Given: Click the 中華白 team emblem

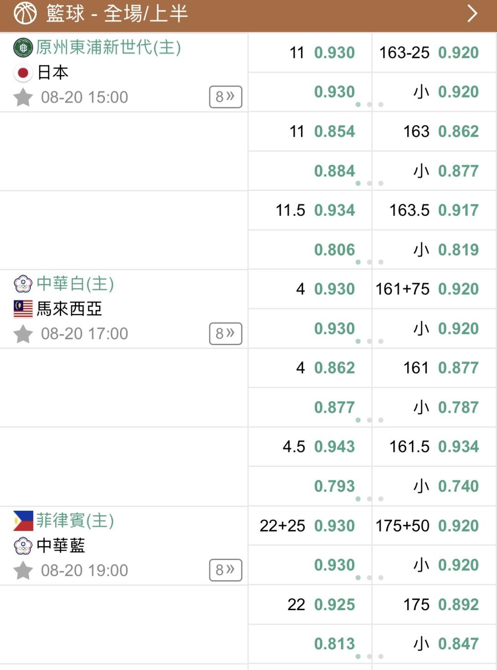Looking at the screenshot, I should tap(23, 284).
